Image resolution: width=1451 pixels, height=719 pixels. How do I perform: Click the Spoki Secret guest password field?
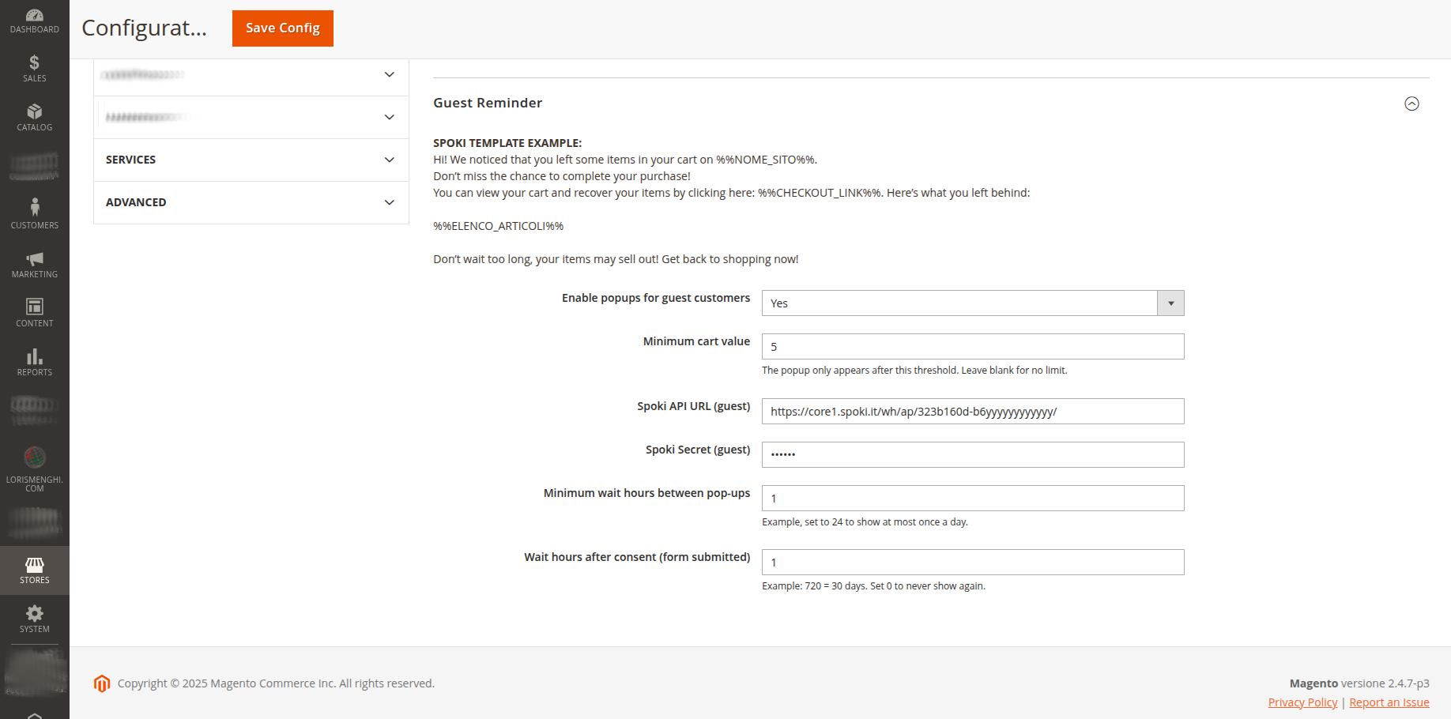972,455
